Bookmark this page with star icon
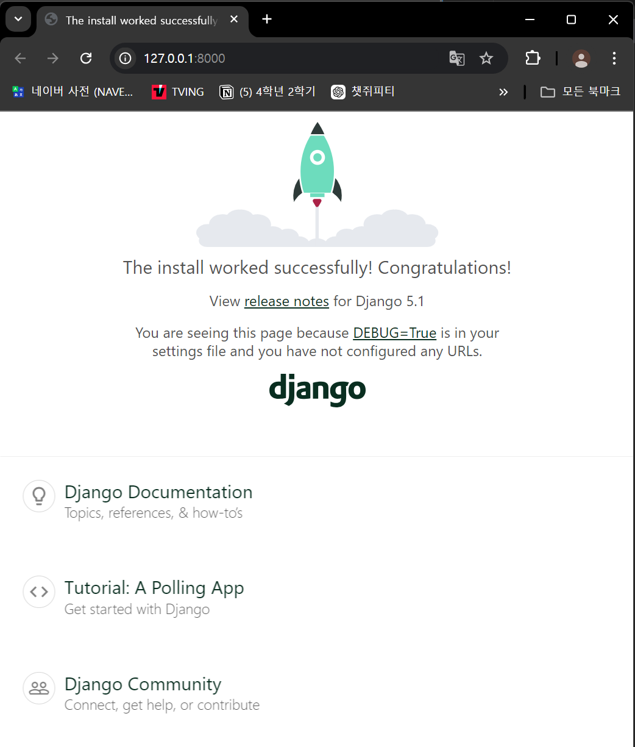The width and height of the screenshot is (635, 747). [x=486, y=59]
